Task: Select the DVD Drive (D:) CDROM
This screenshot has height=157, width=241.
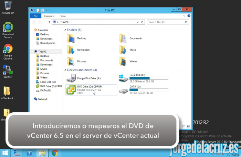Action: [91, 90]
